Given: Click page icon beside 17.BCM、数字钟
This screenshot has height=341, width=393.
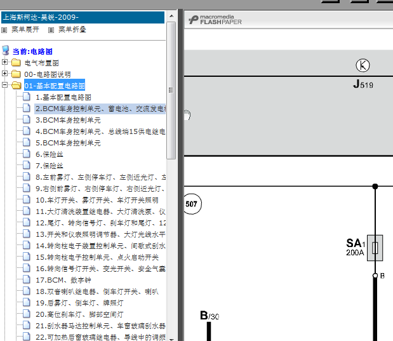Looking at the screenshot, I should coord(26,279).
